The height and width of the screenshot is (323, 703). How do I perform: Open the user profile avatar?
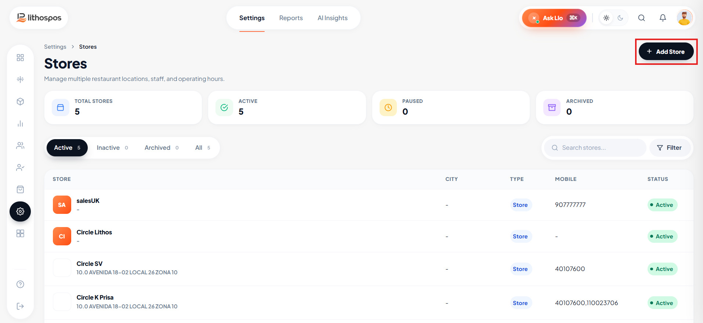tap(684, 18)
